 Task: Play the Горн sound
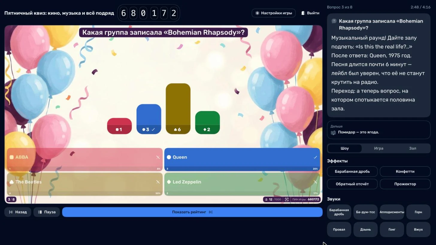click(418, 212)
